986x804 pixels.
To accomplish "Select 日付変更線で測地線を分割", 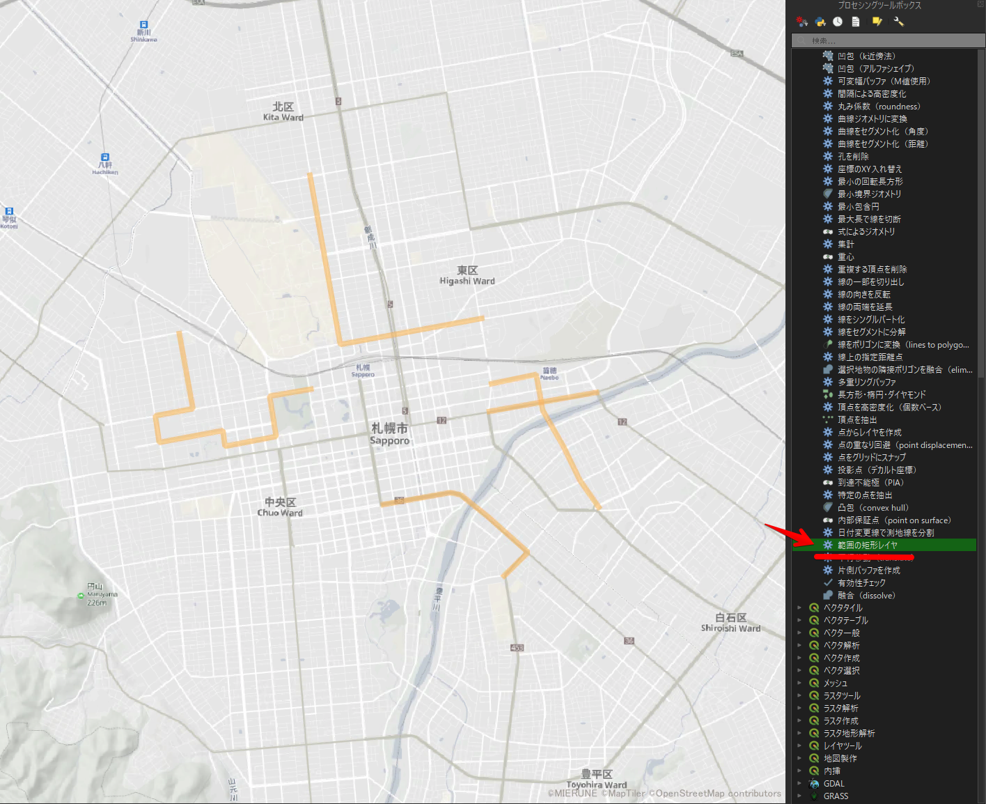I will coord(886,532).
